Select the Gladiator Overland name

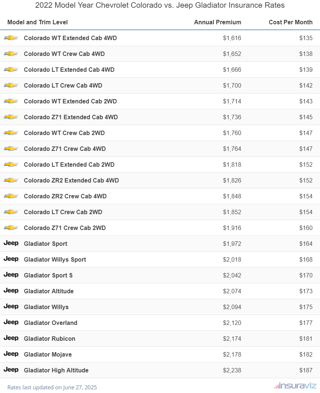51,323
